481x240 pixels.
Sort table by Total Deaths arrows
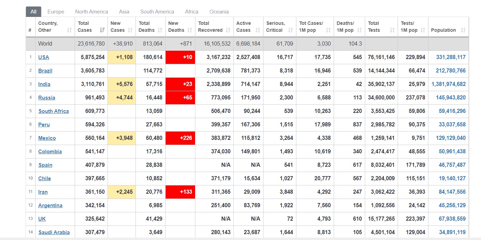tap(160, 30)
